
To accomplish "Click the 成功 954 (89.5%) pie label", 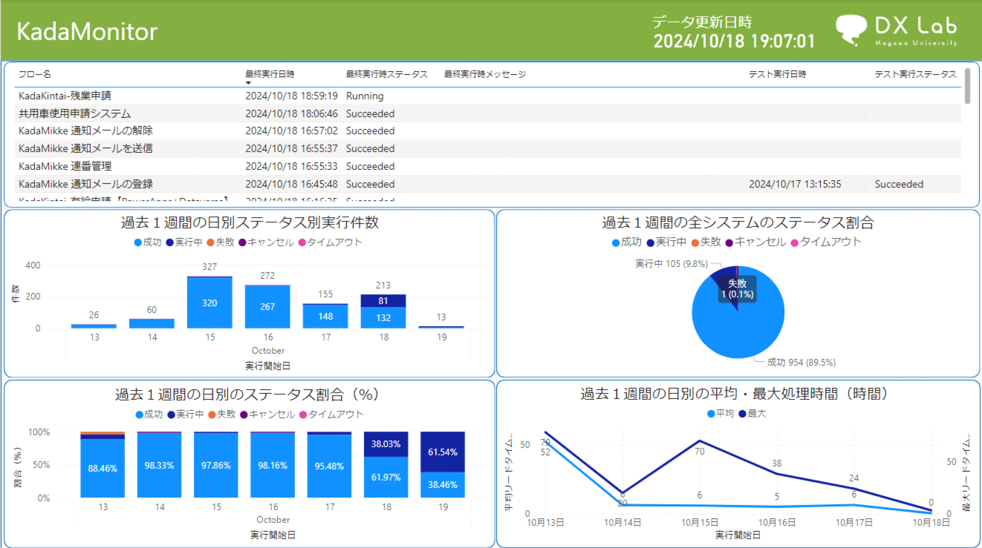I will [x=802, y=363].
